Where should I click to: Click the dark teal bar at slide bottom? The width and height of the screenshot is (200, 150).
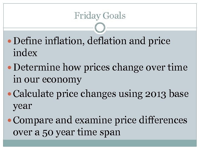[100, 143]
